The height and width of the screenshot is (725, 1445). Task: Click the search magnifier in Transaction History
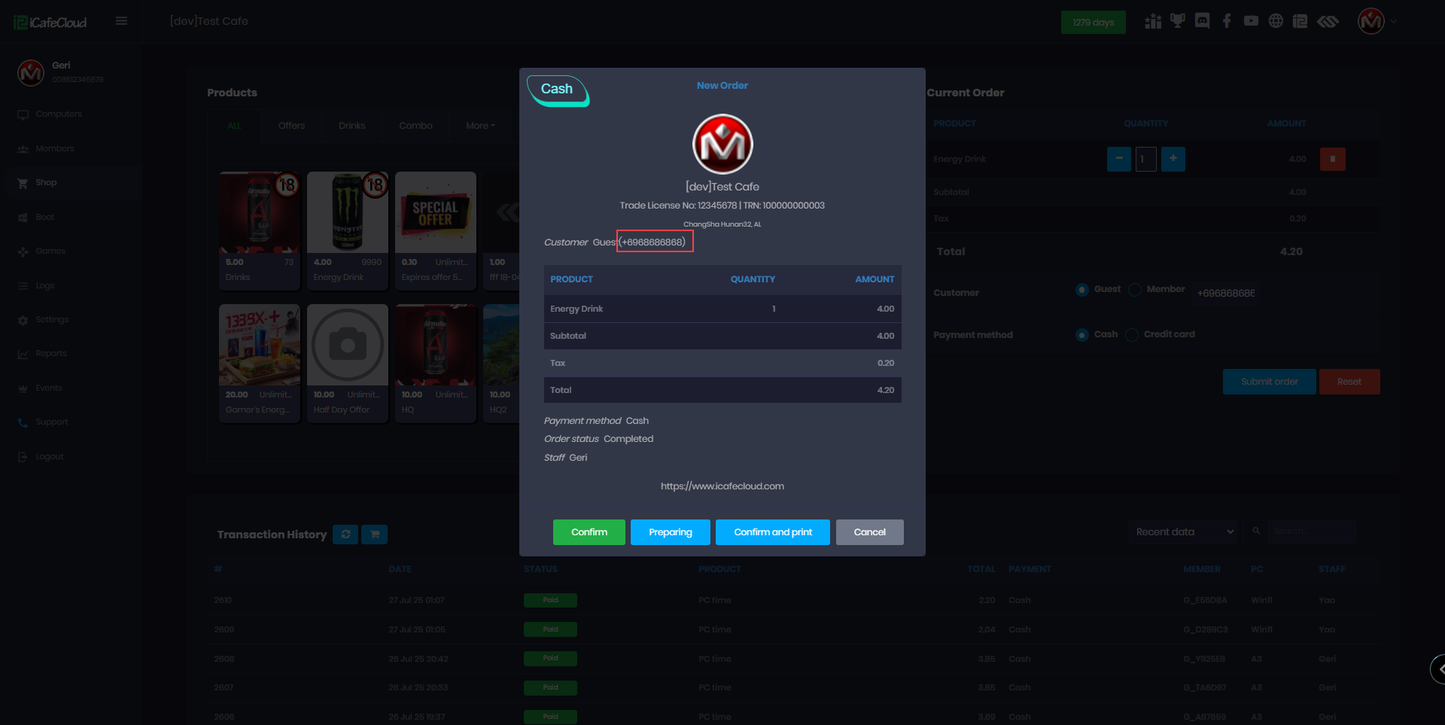[1256, 531]
